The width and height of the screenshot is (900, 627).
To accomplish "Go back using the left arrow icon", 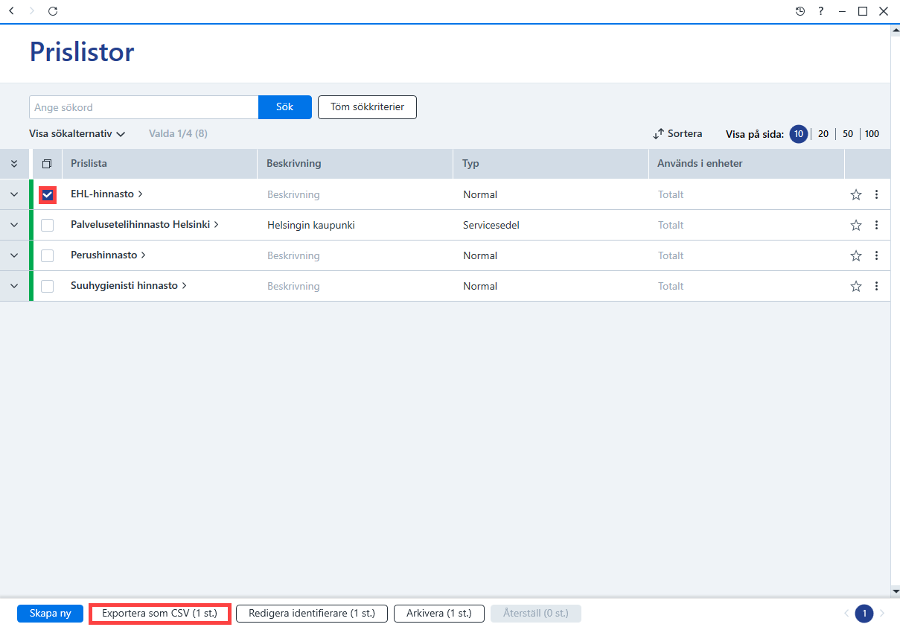I will point(11,11).
